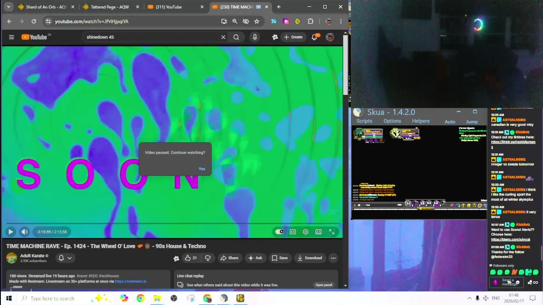Screen dimensions: 543x305
Task: Click the address bar URL
Action: point(92,21)
